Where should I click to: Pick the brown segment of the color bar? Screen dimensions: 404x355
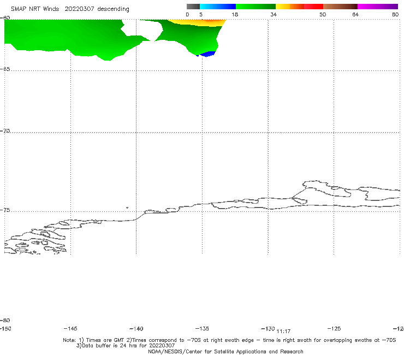340,7
